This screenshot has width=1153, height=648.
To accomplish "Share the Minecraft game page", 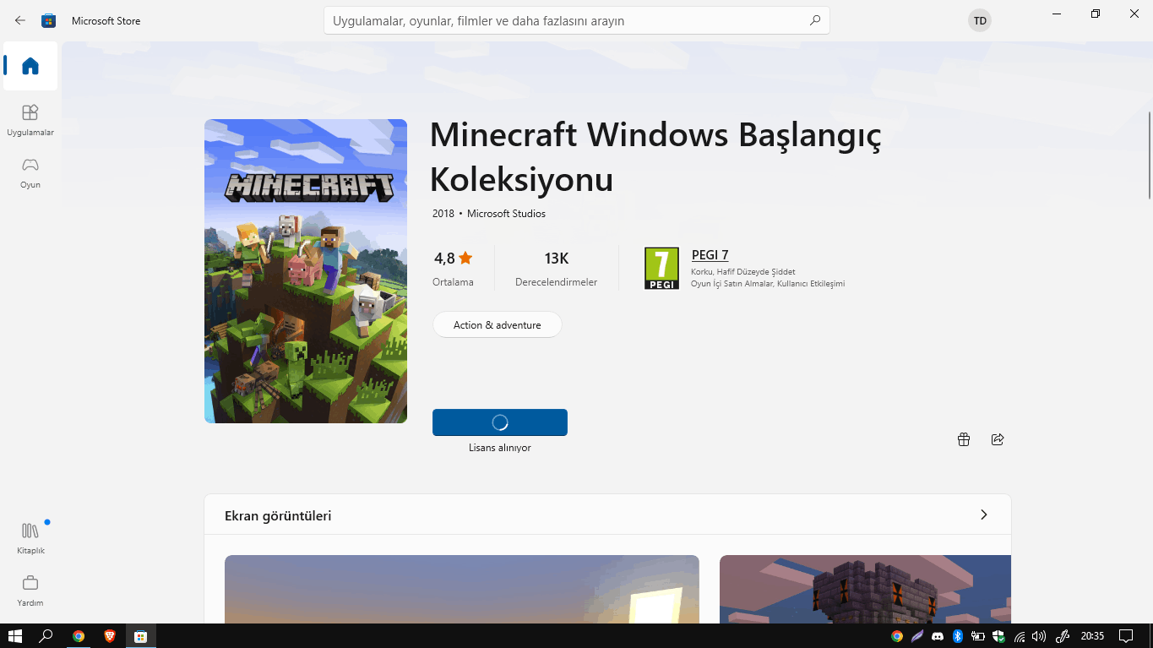I will pyautogui.click(x=998, y=439).
